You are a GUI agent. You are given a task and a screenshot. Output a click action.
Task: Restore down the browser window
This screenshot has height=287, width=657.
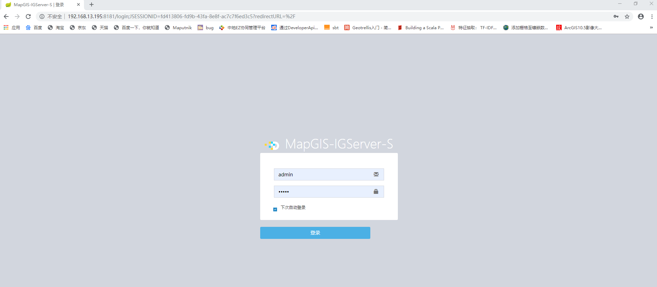coord(635,4)
